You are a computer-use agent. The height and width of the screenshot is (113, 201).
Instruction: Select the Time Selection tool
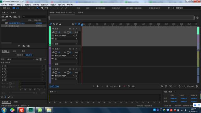(50, 8)
